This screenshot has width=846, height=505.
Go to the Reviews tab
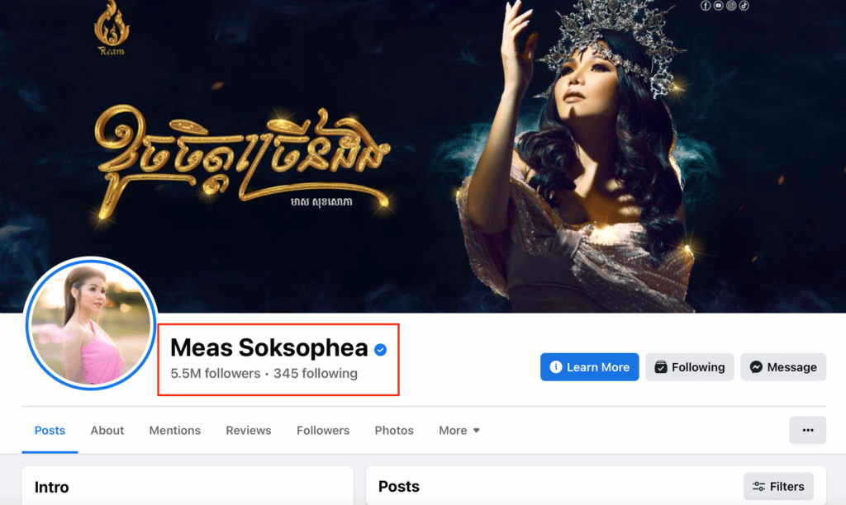pyautogui.click(x=249, y=430)
